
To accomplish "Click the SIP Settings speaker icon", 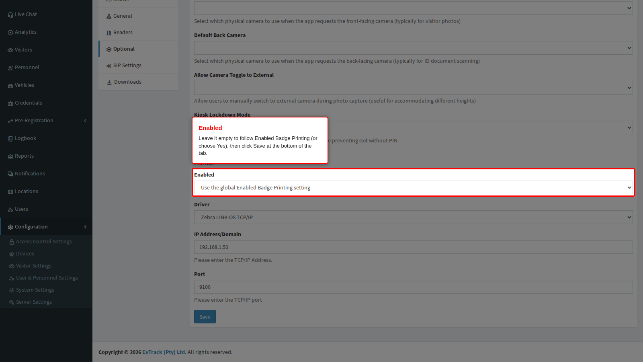I will 109,66.
